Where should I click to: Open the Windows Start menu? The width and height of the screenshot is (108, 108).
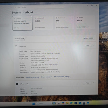click(33, 104)
